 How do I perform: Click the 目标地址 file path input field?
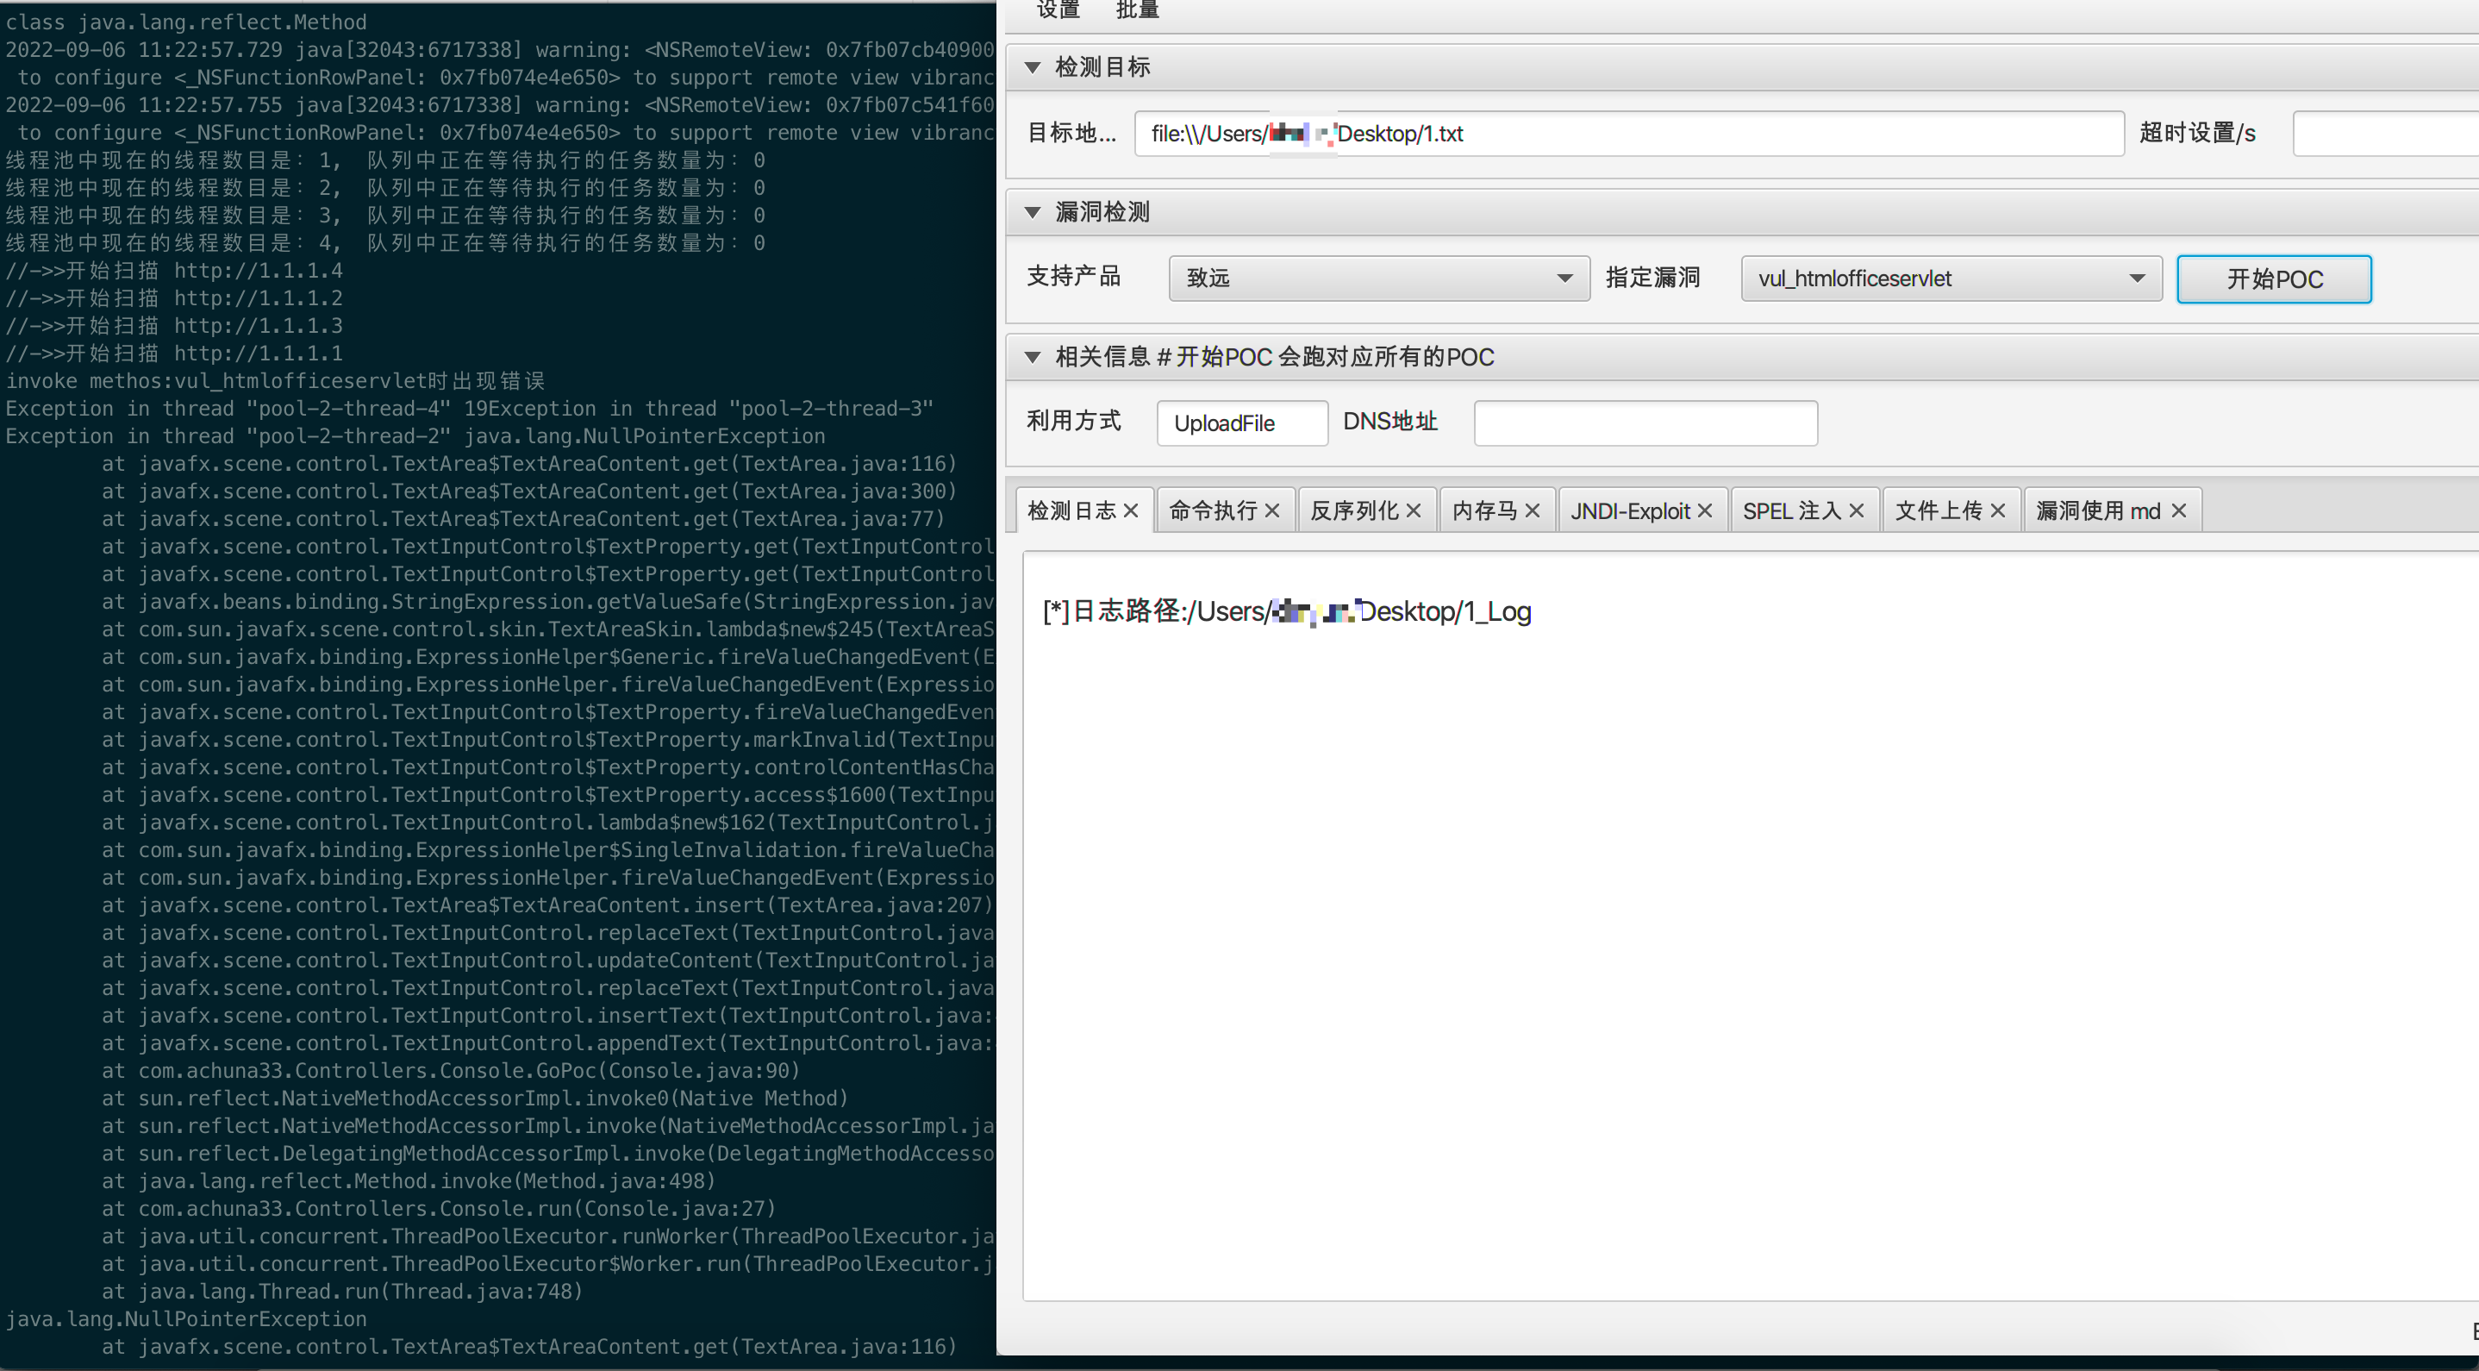pos(1627,134)
